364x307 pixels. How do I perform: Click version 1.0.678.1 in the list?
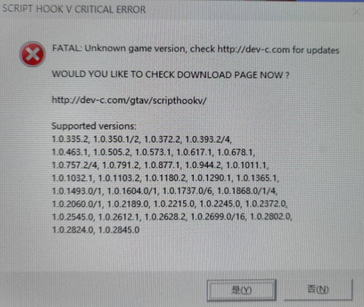pos(235,152)
